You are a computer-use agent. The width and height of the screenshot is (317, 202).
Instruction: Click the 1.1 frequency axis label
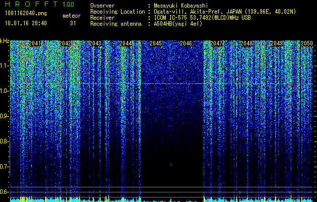pyautogui.click(x=4, y=66)
